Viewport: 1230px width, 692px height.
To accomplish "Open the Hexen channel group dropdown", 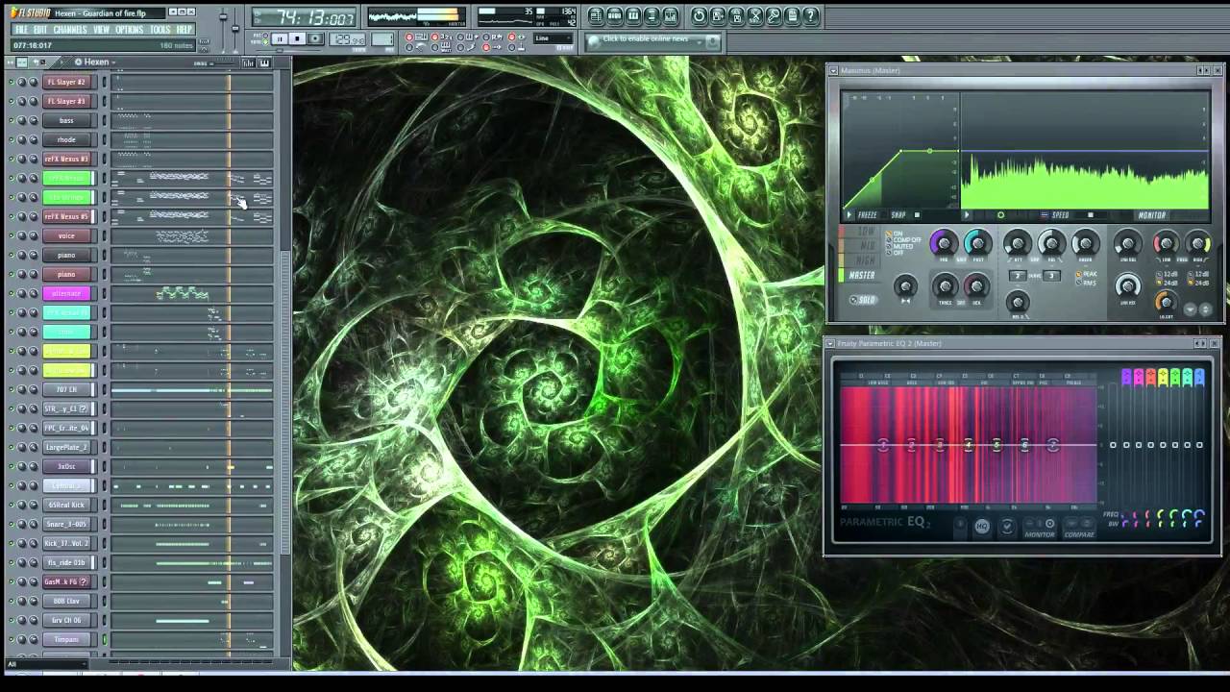I will (x=96, y=62).
